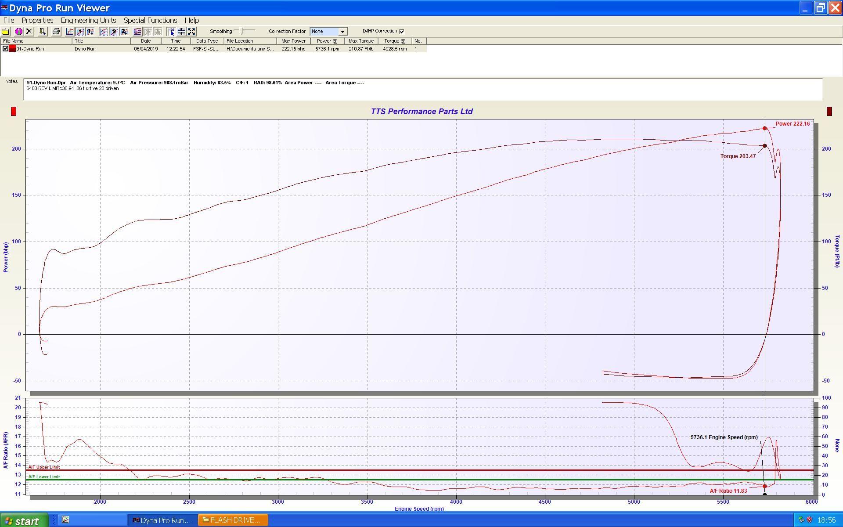Click the Max Power column header
Screen dimensions: 843x527
tap(293, 41)
